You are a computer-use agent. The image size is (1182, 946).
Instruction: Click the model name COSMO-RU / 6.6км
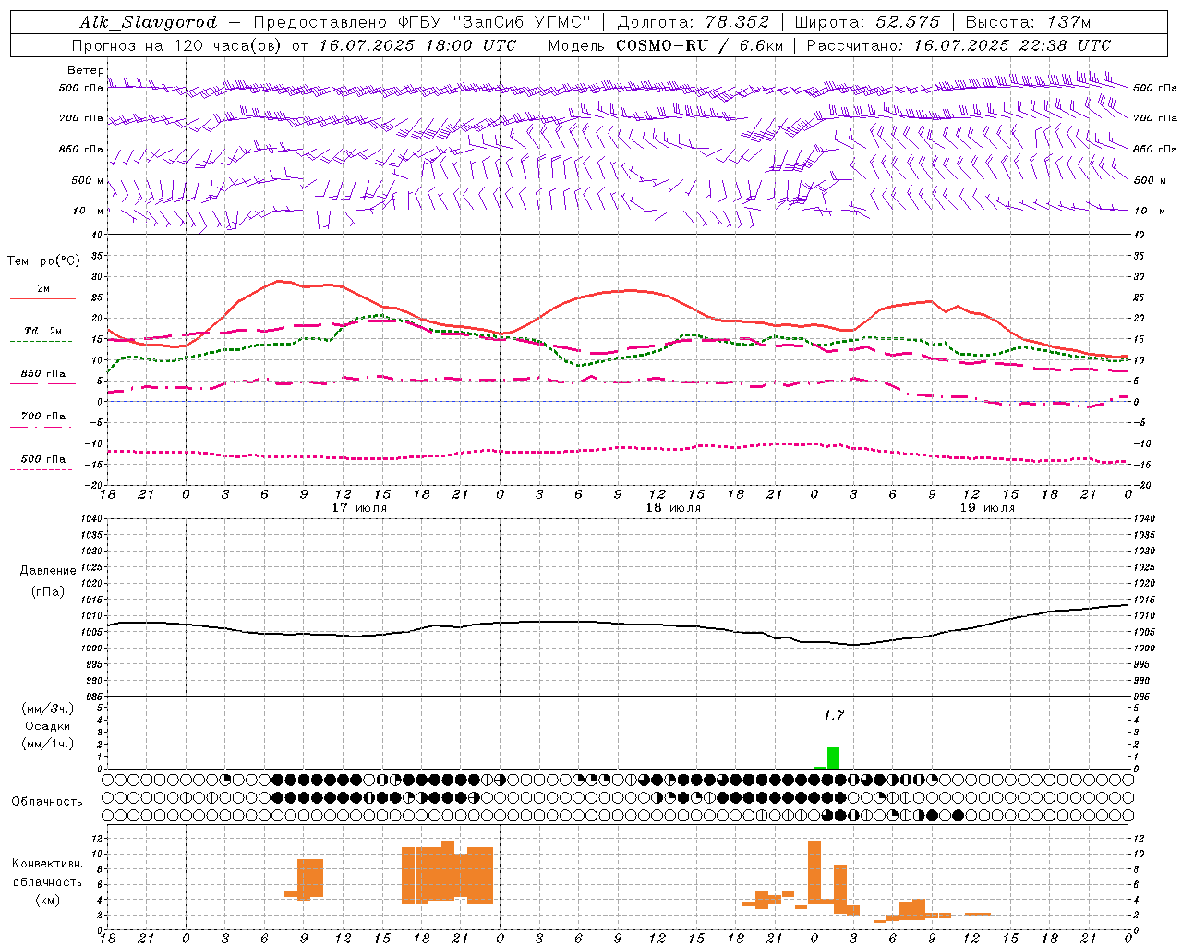[x=699, y=45]
